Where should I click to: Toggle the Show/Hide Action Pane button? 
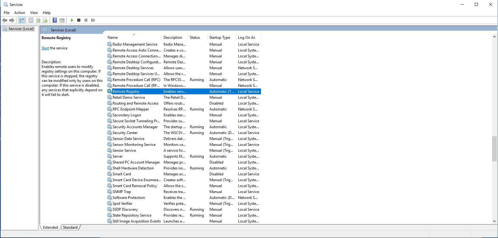(x=62, y=20)
